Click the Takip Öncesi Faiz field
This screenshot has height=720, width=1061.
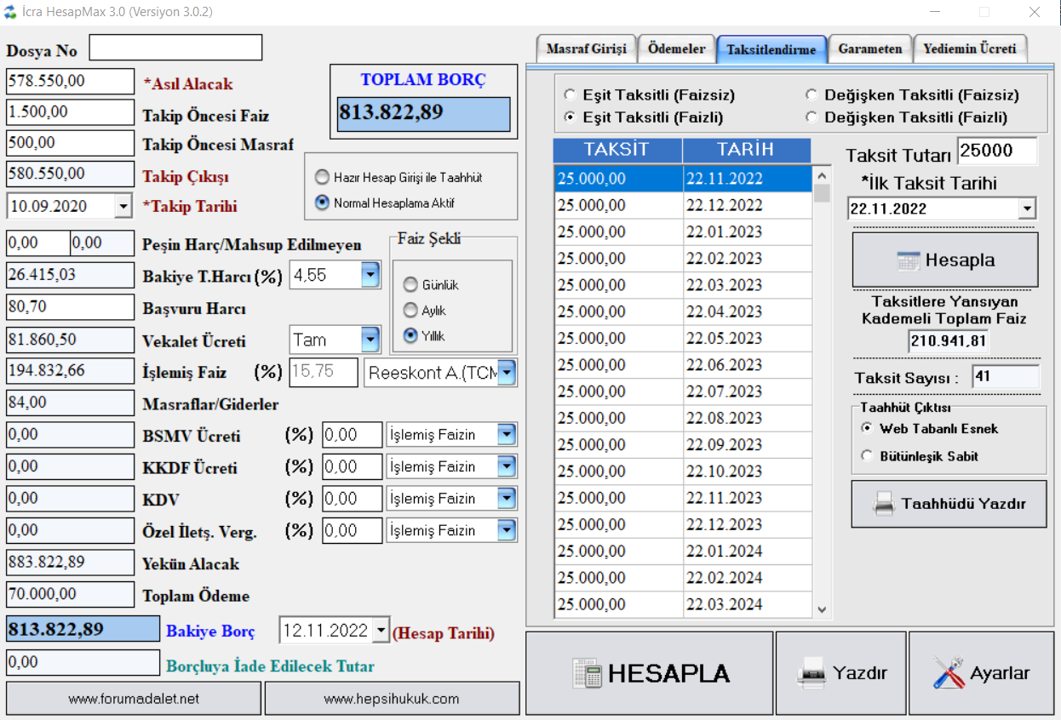[70, 112]
